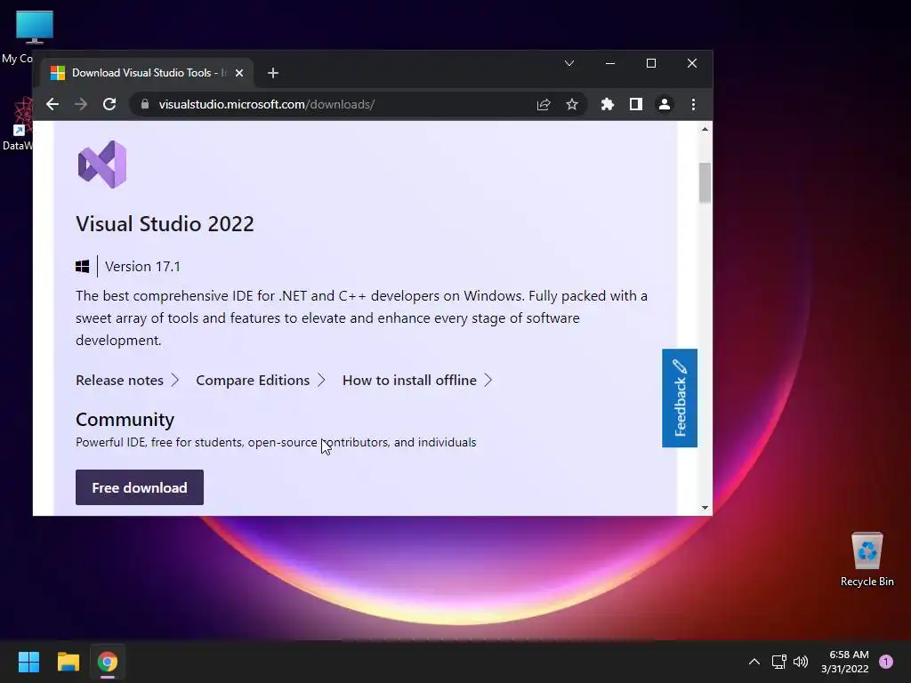Viewport: 911px width, 683px height.
Task: Bookmark this page with the star icon
Action: pyautogui.click(x=572, y=104)
